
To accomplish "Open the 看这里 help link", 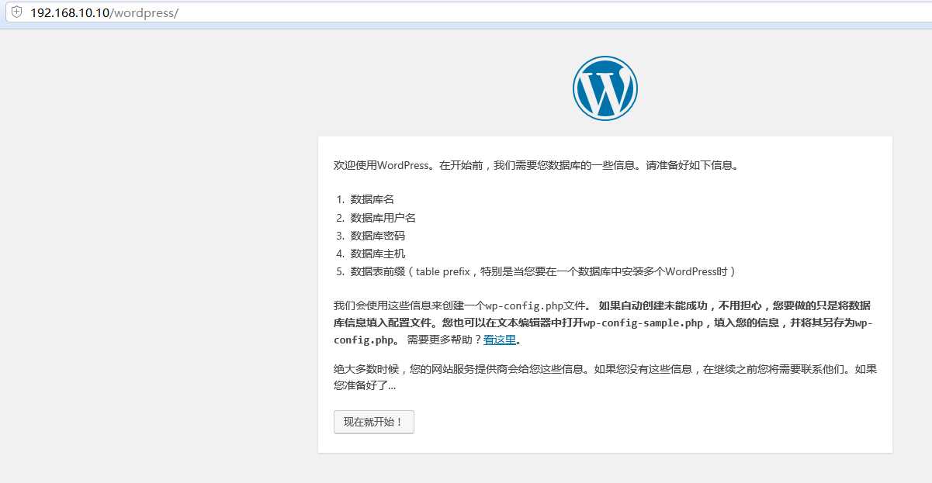I will point(499,340).
